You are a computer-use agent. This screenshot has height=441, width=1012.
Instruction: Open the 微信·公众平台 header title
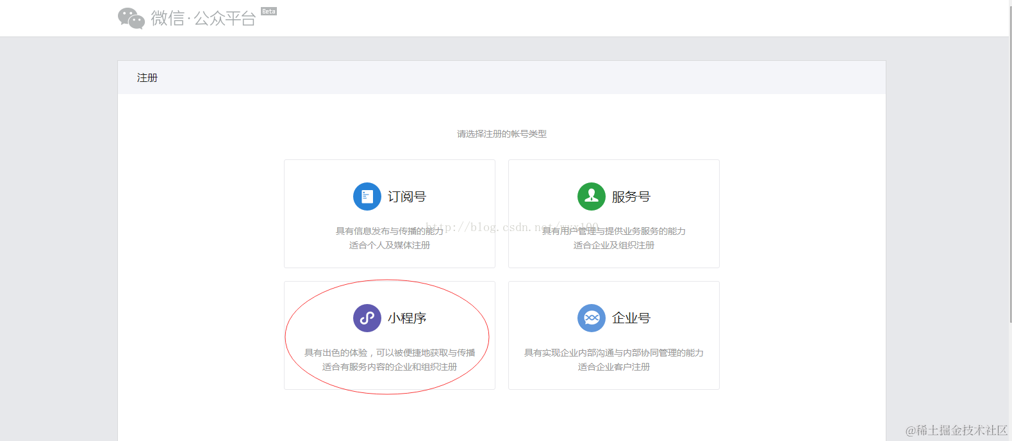203,19
